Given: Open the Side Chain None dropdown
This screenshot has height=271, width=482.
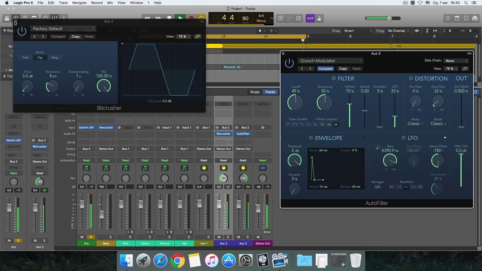Looking at the screenshot, I should click(456, 61).
